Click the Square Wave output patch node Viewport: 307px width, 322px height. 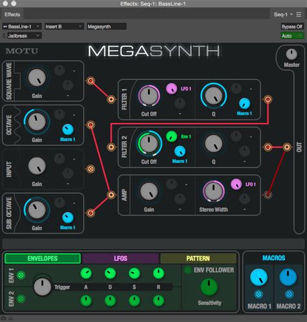pyautogui.click(x=91, y=81)
